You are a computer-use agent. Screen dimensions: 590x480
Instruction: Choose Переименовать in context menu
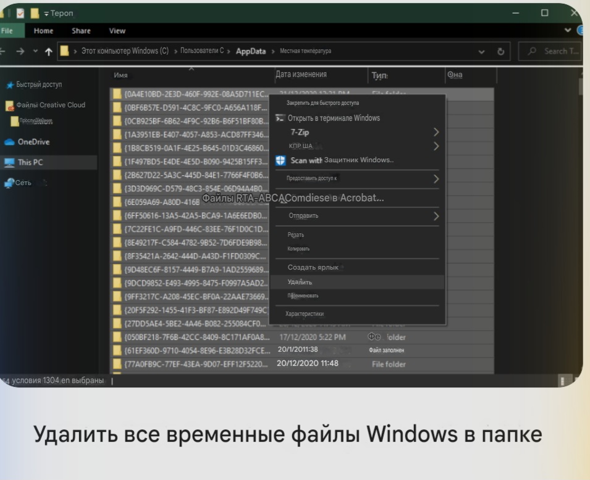(x=303, y=296)
